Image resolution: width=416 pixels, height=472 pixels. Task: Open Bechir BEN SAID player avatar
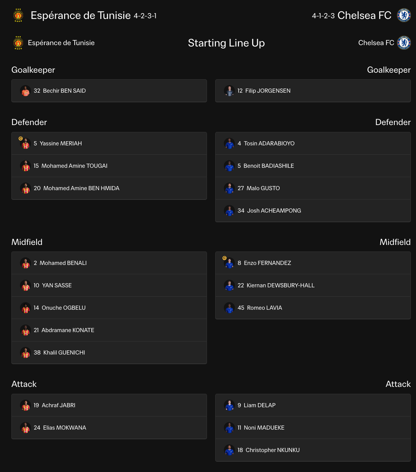25,91
